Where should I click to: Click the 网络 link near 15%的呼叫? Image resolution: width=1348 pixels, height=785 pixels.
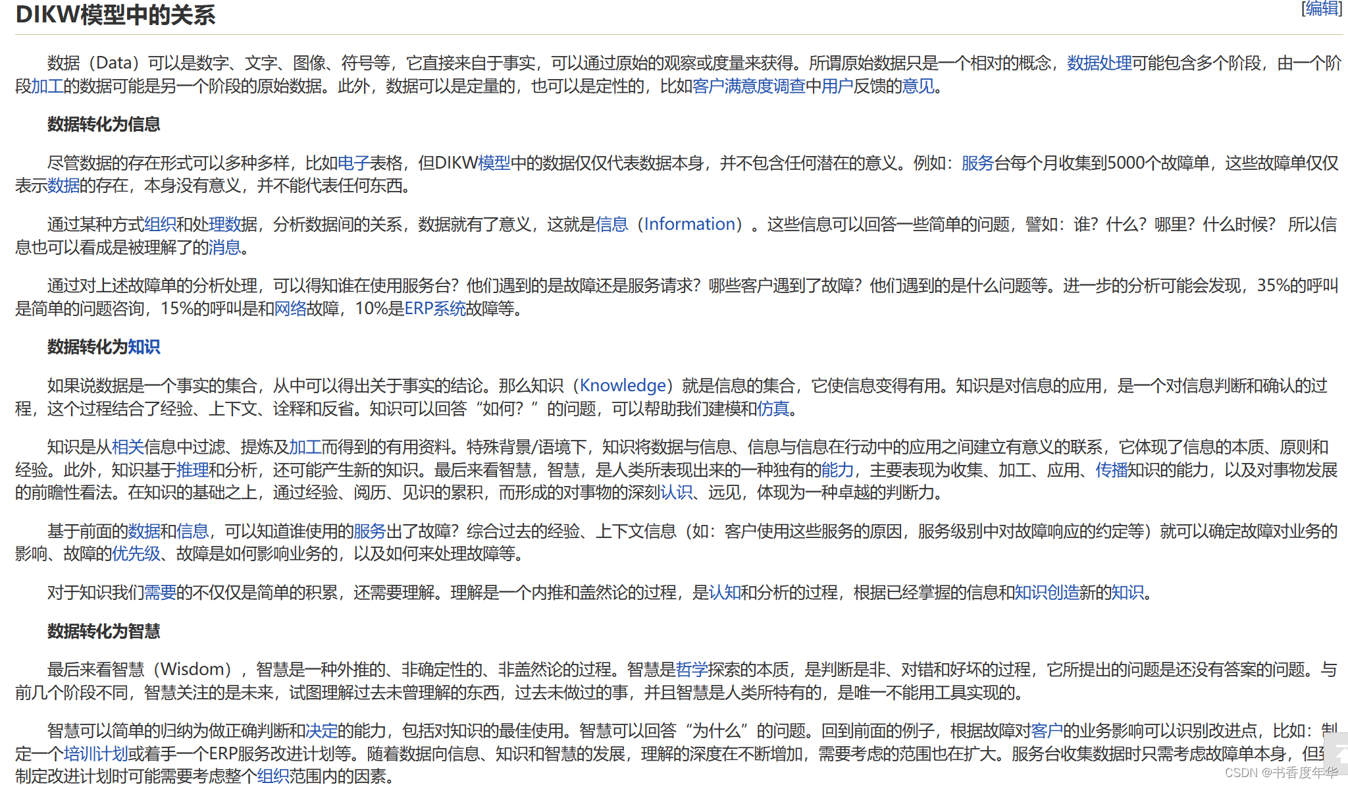(290, 308)
